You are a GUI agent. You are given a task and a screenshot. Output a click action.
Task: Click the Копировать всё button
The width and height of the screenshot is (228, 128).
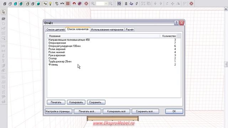coord(116,111)
